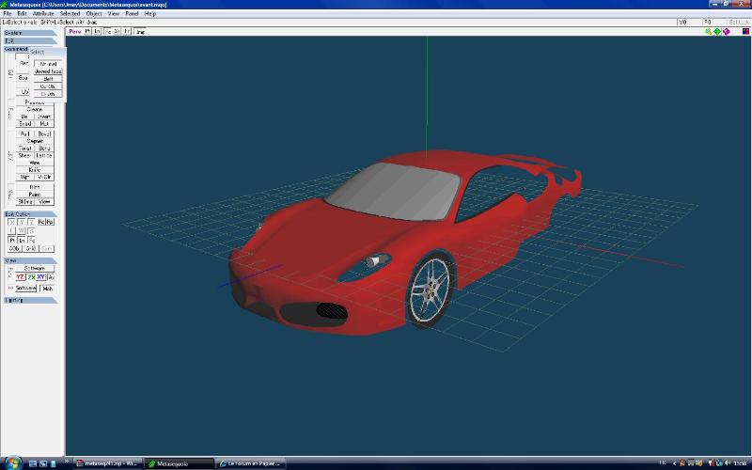Viewport: 752px width, 470px height.
Task: Click green rotate view diamond icon
Action: (x=717, y=32)
